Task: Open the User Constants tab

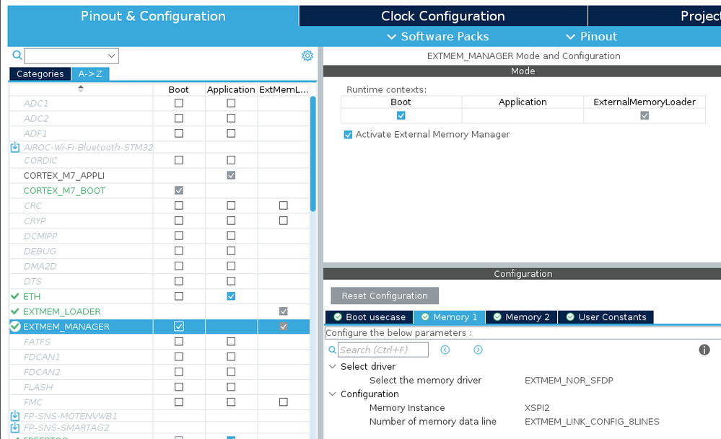Action: click(x=606, y=317)
